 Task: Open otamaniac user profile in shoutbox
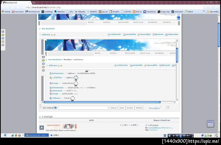coord(57,91)
